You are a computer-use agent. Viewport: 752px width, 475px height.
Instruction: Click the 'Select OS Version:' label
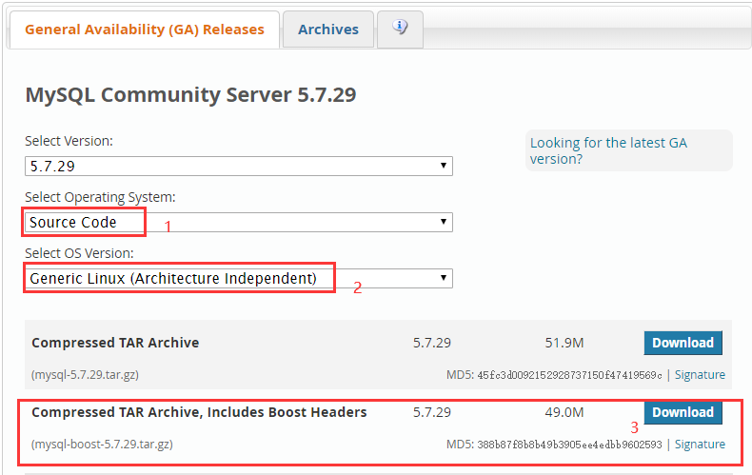(79, 253)
